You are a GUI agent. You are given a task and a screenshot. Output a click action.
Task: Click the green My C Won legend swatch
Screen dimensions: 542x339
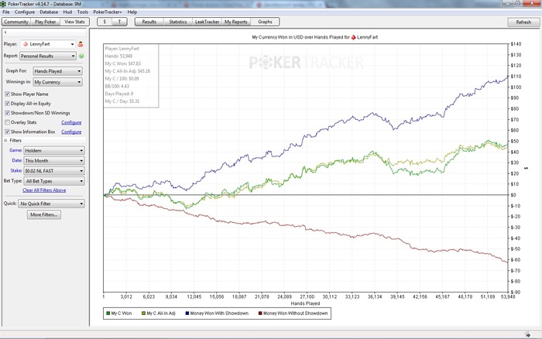tap(108, 313)
